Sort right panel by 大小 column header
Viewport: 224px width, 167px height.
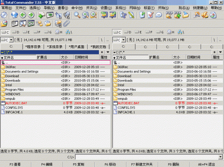coord(179,57)
